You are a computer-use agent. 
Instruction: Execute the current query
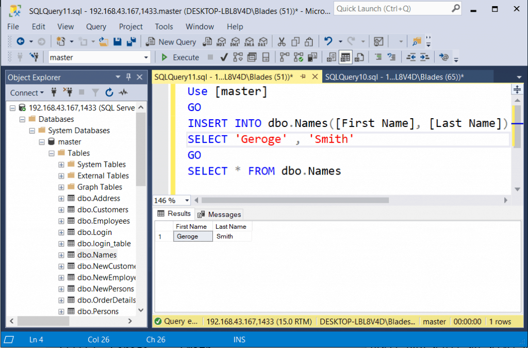(x=180, y=57)
